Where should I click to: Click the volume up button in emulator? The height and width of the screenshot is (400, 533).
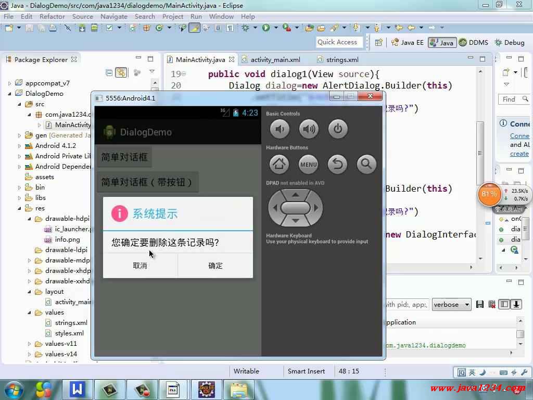tap(309, 129)
